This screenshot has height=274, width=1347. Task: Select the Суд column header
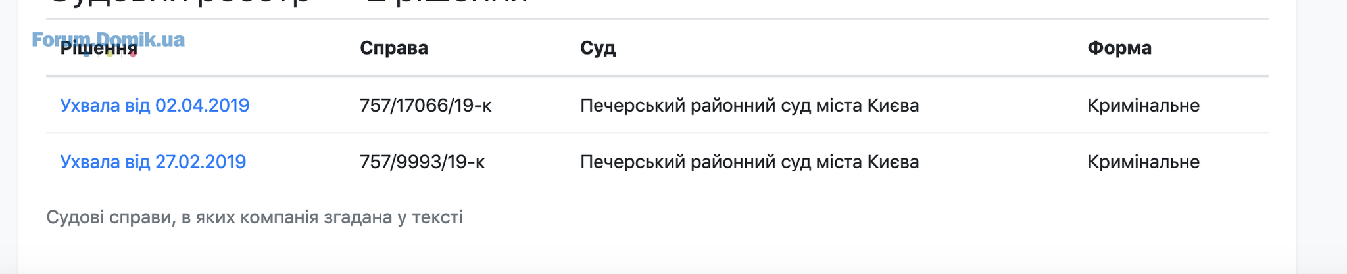coord(598,48)
